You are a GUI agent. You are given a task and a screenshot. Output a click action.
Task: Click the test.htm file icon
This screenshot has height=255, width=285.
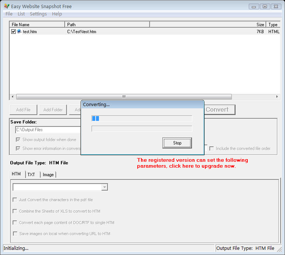[x=19, y=32]
